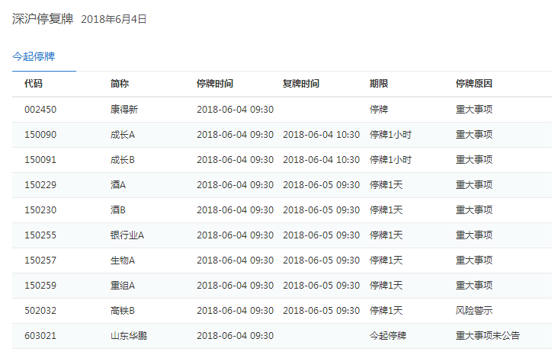The width and height of the screenshot is (558, 358).
Task: Open stock code 150090
Action: pos(40,135)
